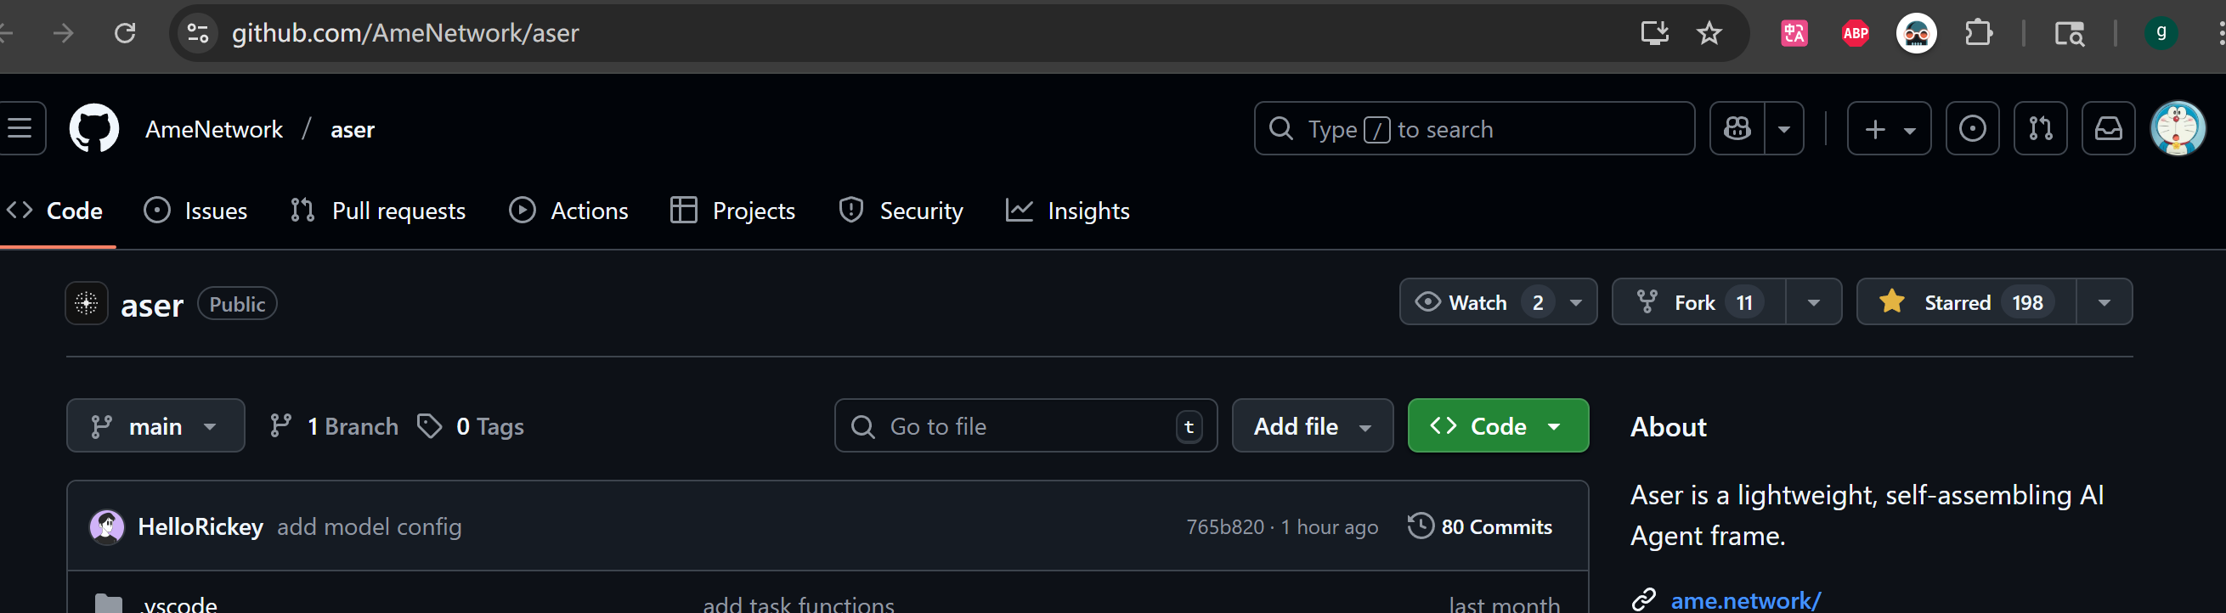The height and width of the screenshot is (613, 2226).
Task: Switch to the Insights tab
Action: tap(1068, 211)
